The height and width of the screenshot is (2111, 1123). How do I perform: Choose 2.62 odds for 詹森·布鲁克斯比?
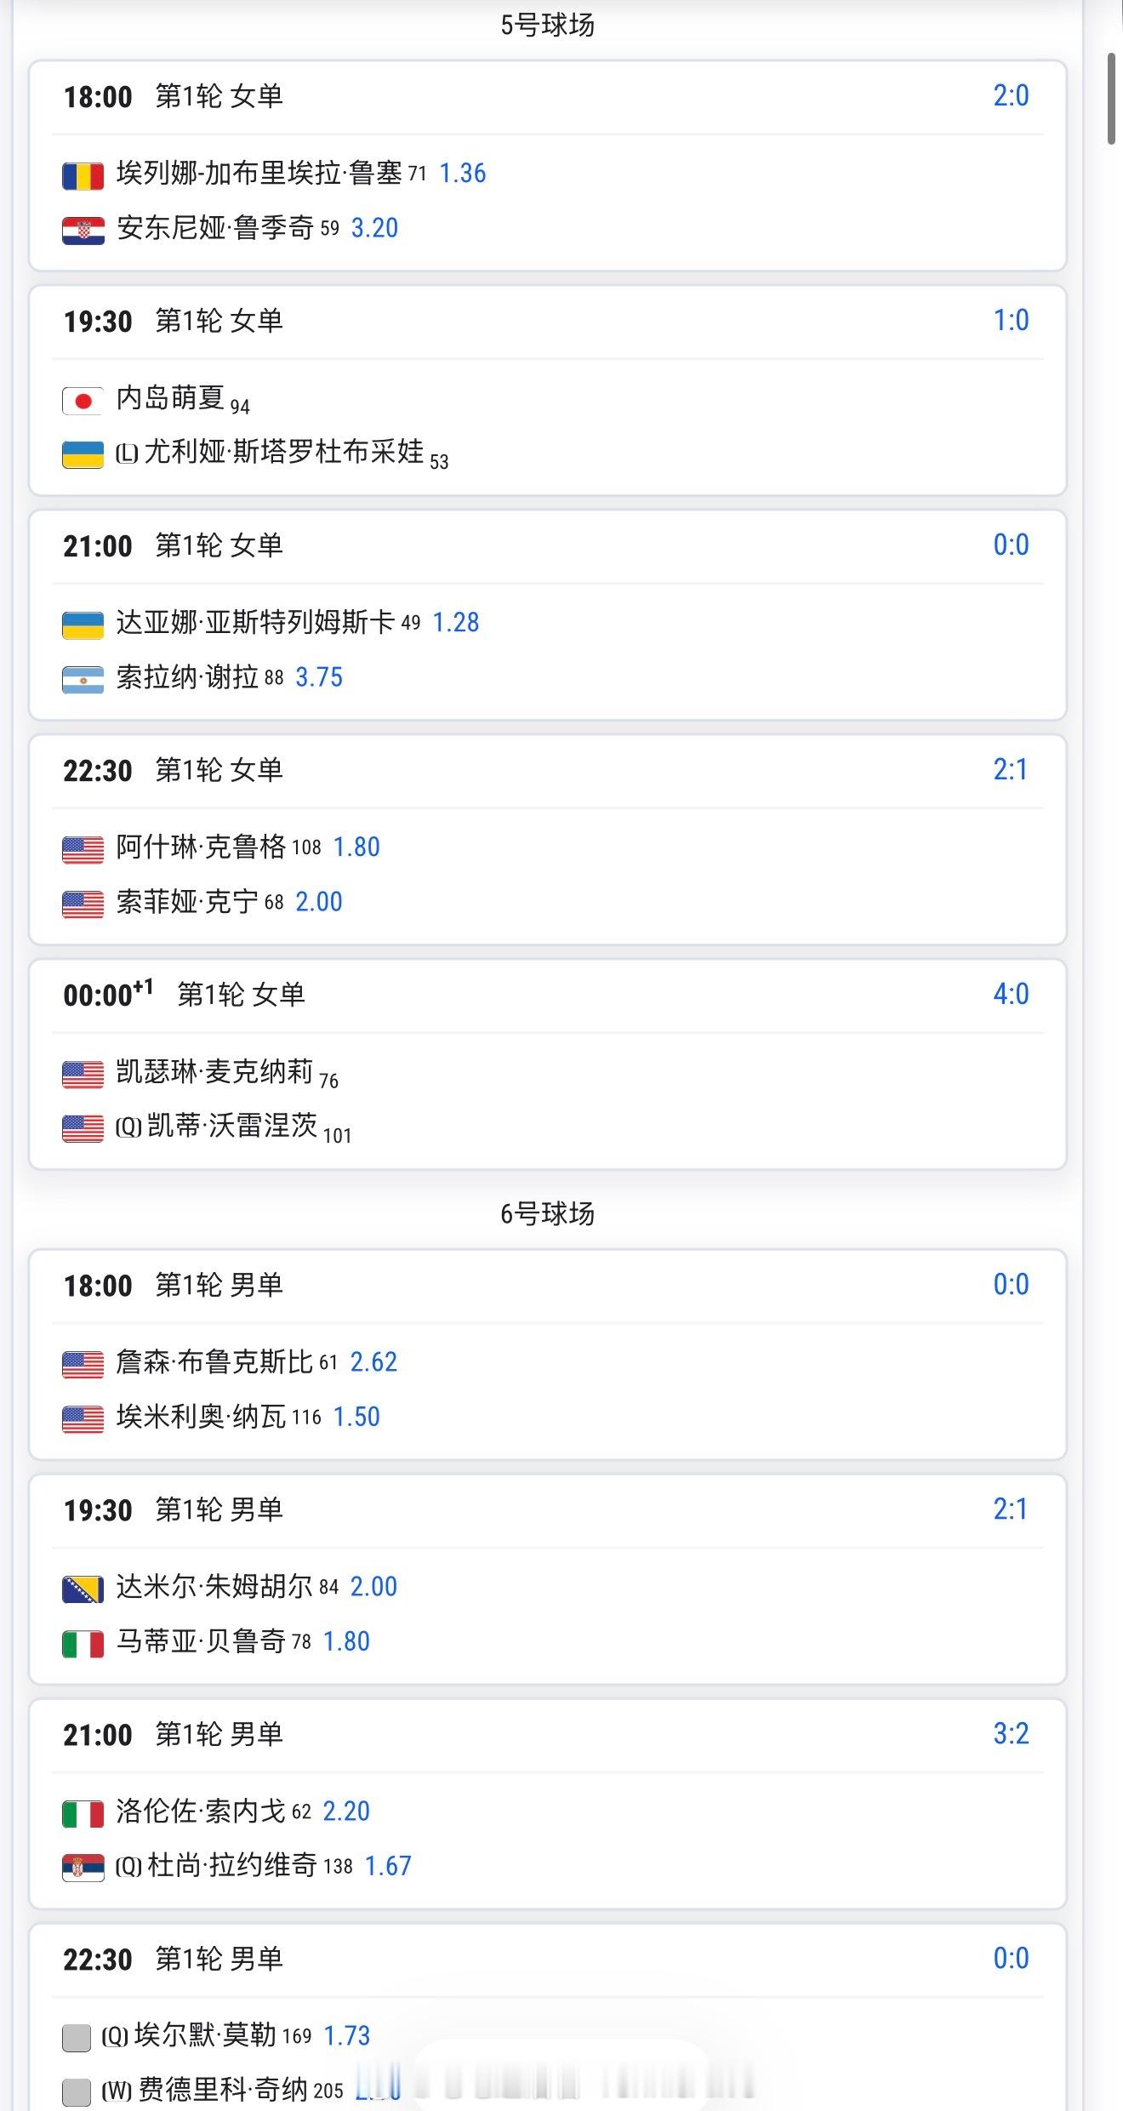373,1362
